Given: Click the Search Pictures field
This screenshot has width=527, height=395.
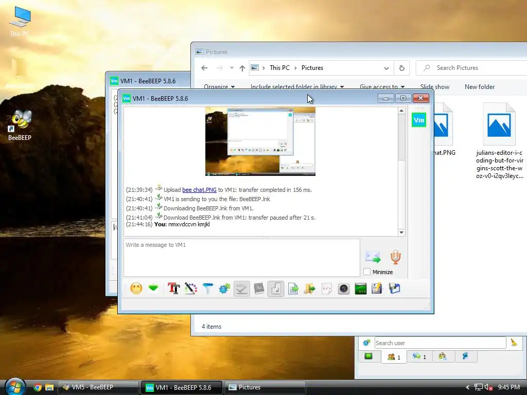Looking at the screenshot, I should (471, 68).
